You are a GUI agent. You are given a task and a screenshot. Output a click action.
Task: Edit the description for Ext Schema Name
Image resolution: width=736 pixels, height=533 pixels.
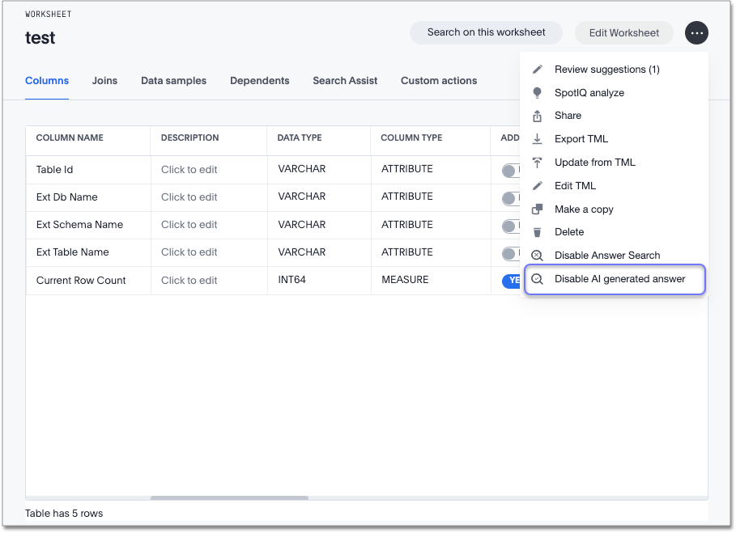pyautogui.click(x=189, y=225)
